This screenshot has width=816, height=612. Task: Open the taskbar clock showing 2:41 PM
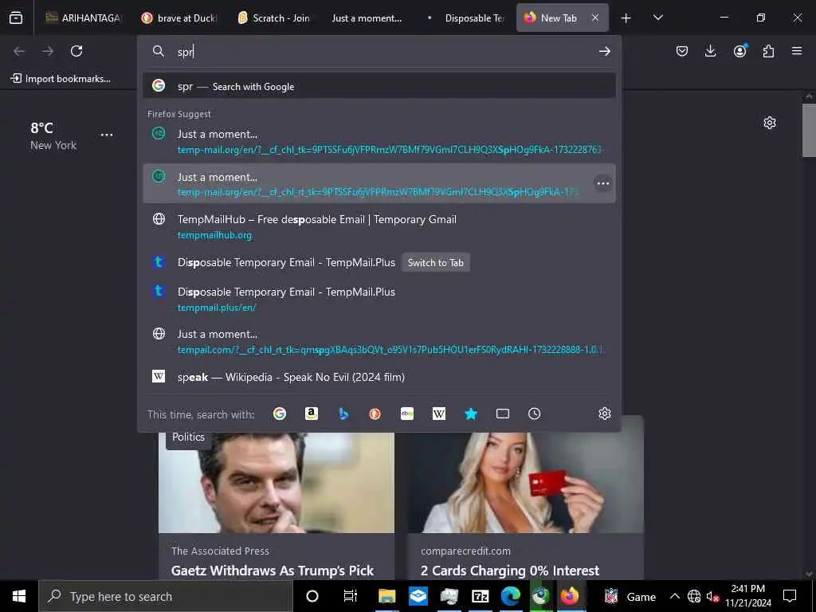tap(748, 596)
